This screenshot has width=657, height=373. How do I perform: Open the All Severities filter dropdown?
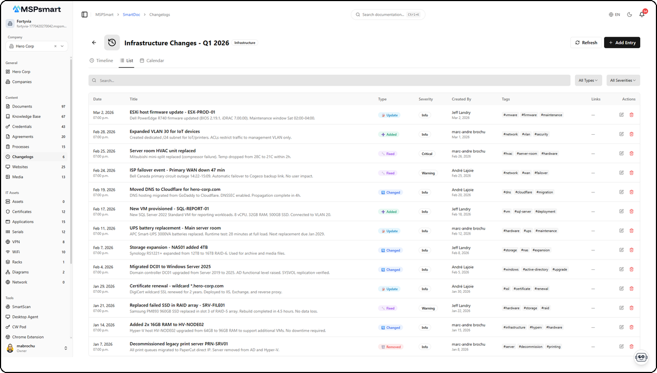[623, 80]
